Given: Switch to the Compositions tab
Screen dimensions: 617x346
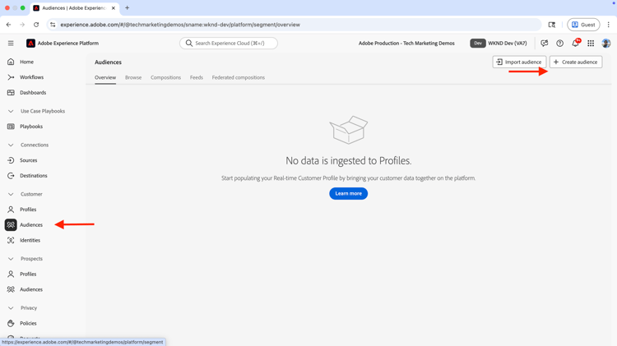Looking at the screenshot, I should tap(165, 77).
